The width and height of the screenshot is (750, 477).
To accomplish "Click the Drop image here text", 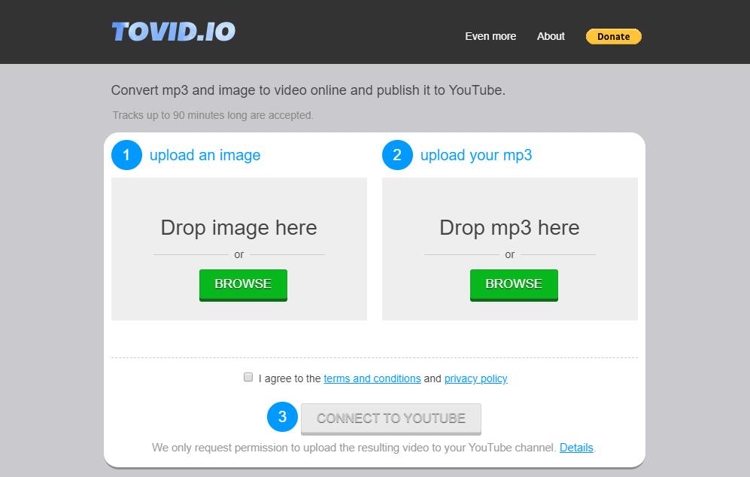I will 238,228.
